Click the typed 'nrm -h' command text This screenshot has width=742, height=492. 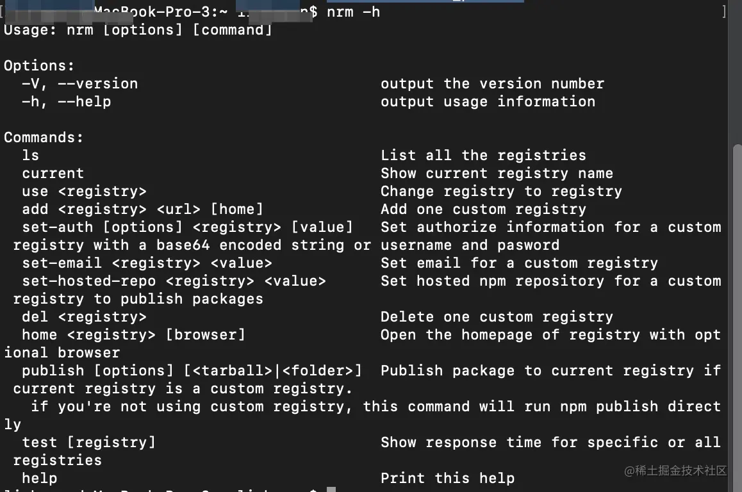pyautogui.click(x=353, y=12)
